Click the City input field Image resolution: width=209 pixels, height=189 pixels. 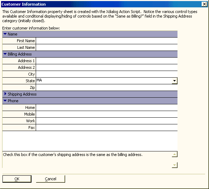coord(107,74)
